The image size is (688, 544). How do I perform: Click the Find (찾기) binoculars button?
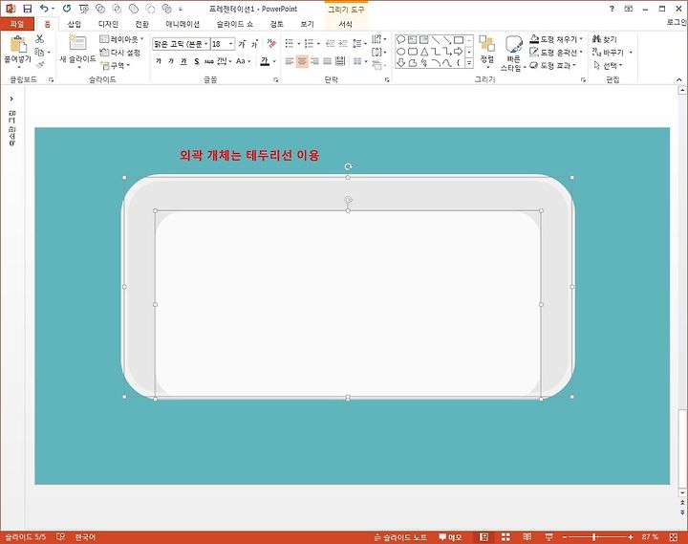pos(604,39)
